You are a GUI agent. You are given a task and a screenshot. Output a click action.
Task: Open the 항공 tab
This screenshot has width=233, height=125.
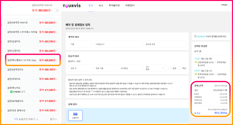91,6
